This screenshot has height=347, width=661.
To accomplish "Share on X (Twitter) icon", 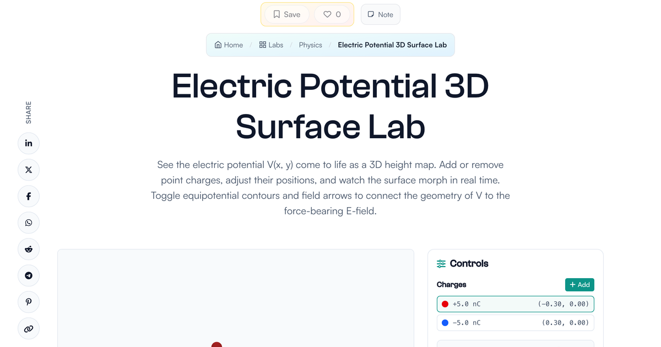I will tap(29, 170).
